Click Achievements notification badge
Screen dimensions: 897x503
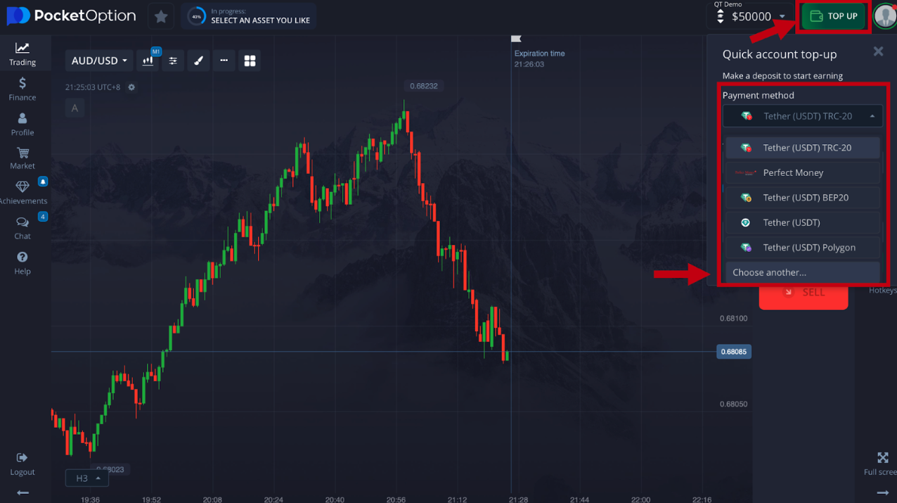(43, 182)
